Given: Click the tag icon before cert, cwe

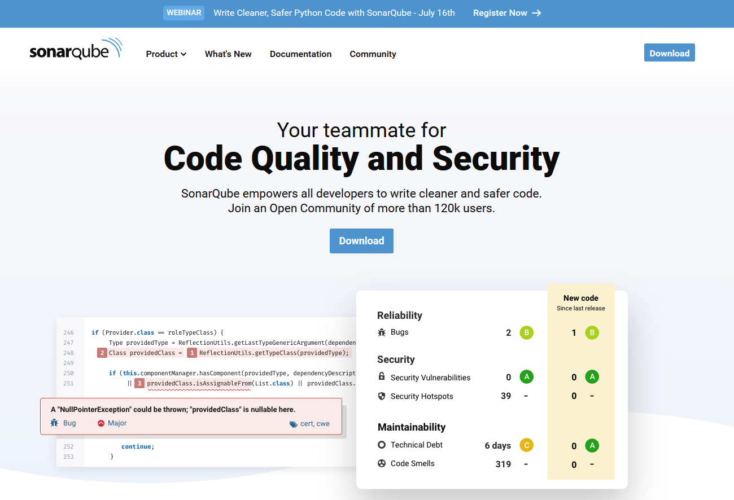Looking at the screenshot, I should [293, 424].
